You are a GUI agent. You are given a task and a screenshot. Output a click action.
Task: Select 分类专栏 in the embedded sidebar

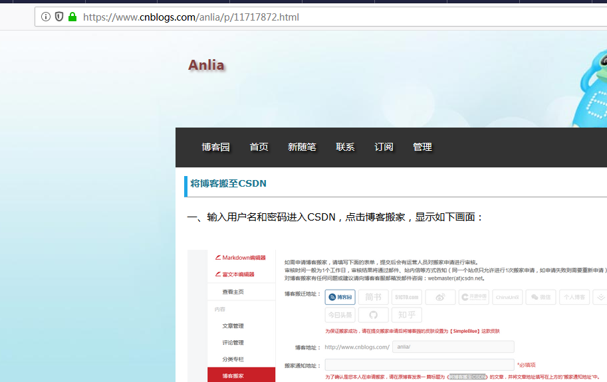(233, 359)
